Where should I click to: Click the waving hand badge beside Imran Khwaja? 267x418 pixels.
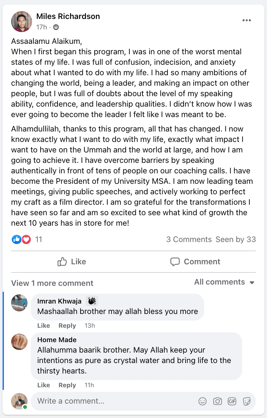point(92,301)
